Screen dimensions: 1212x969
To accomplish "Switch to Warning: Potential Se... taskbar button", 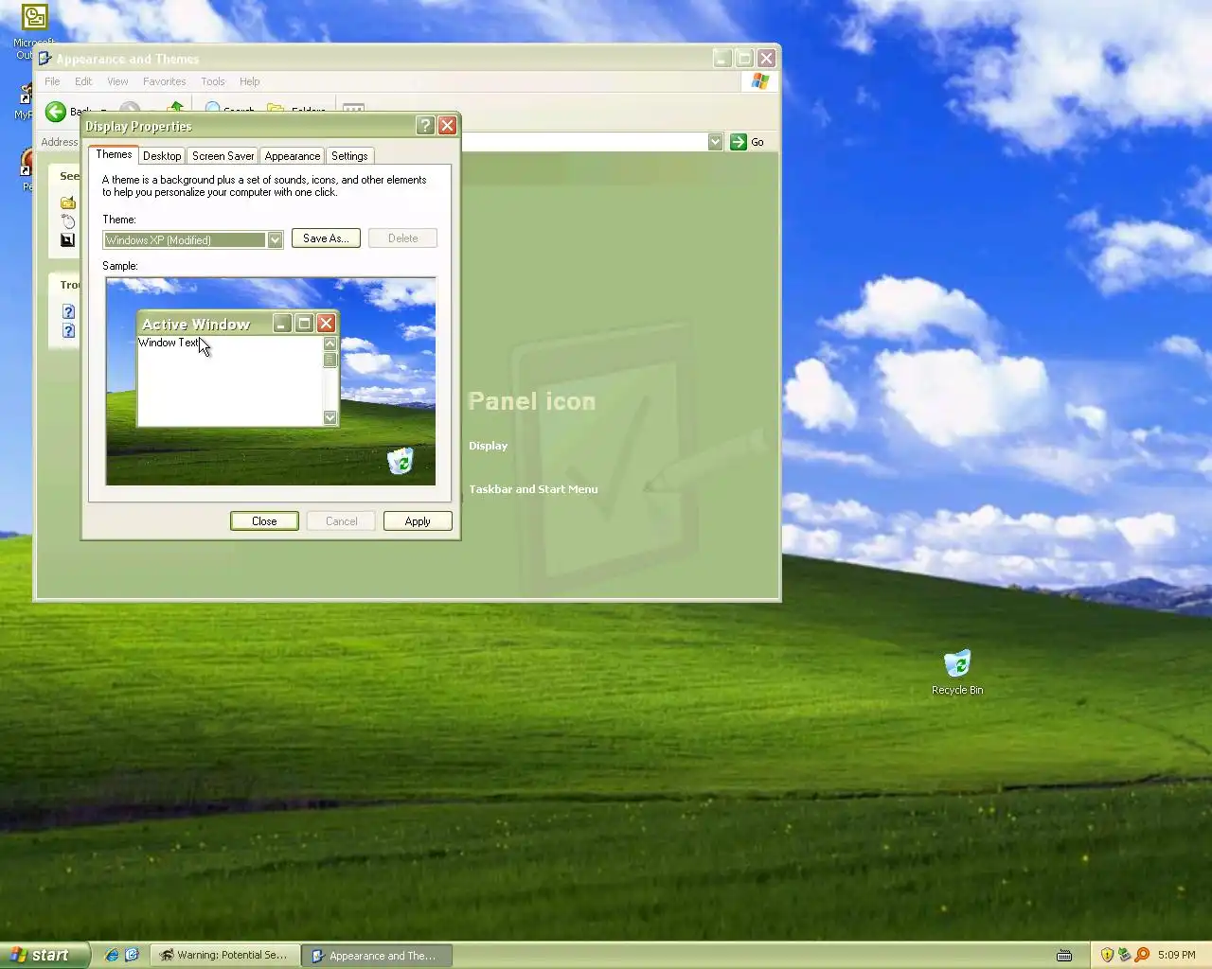I will coord(225,955).
